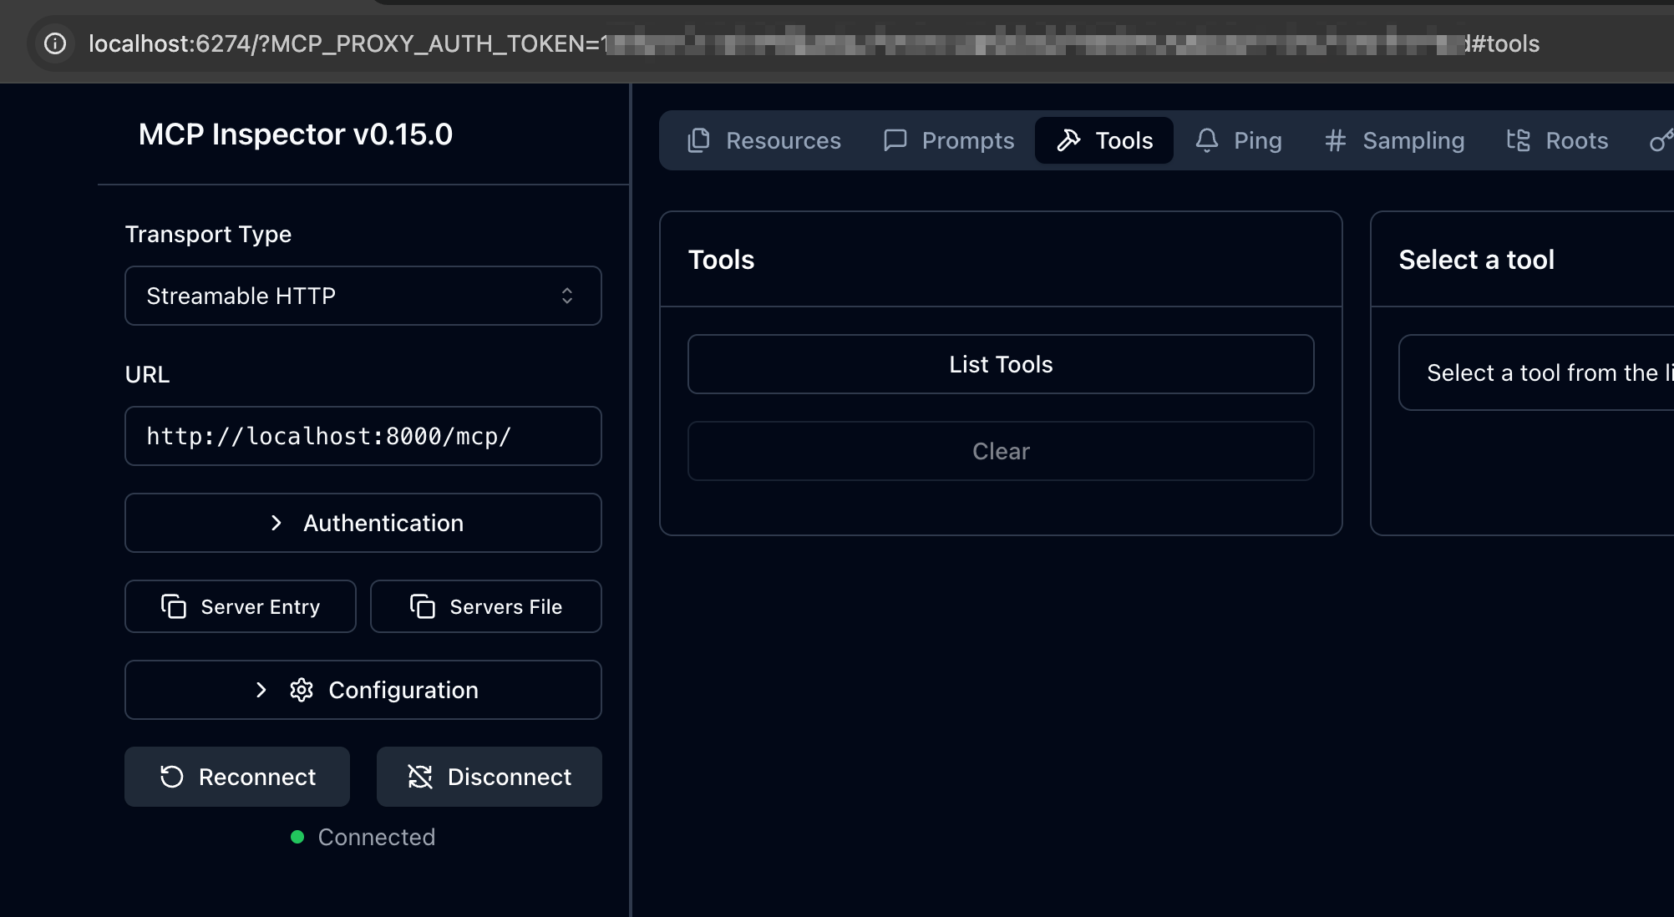The height and width of the screenshot is (917, 1674).
Task: Click the key icon at tab bar edge
Action: click(x=1661, y=140)
